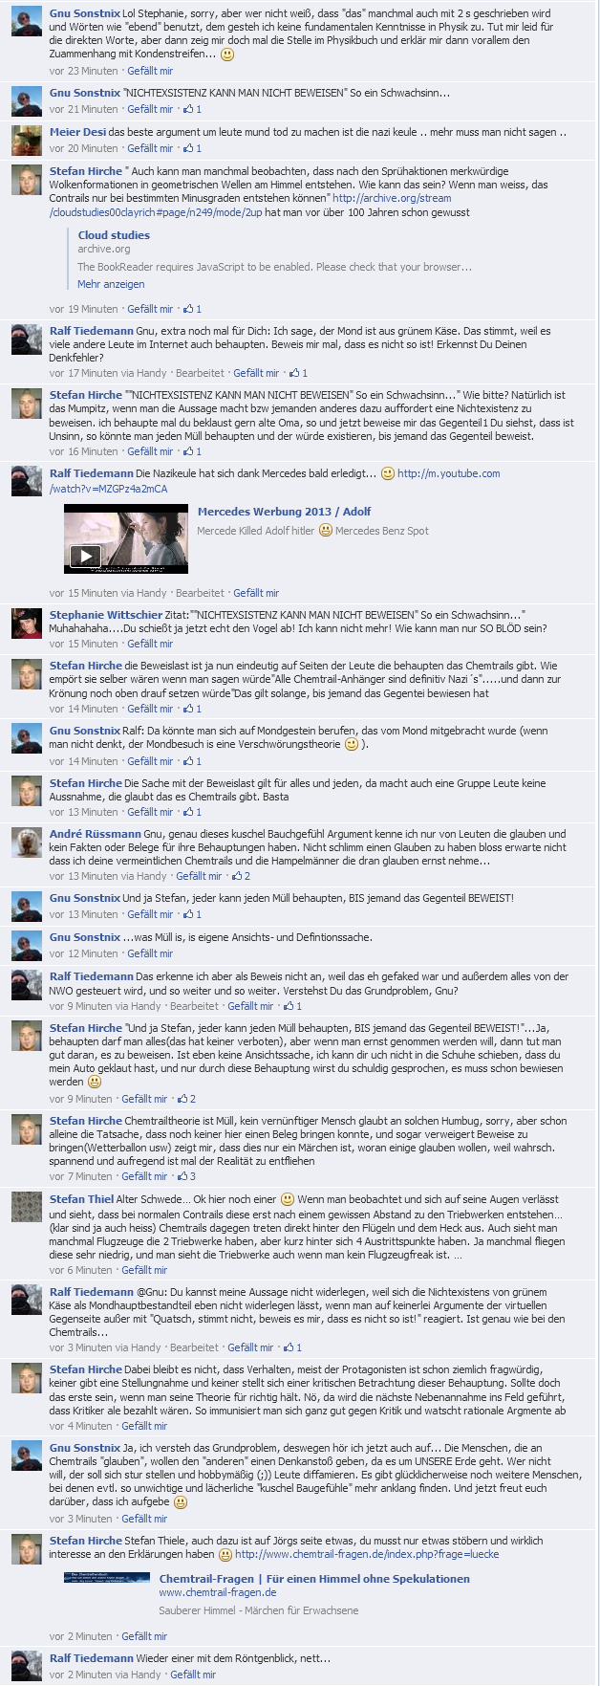The image size is (600, 1686).
Task: Click Stephanie Wittschier's avatar
Action: tap(27, 623)
